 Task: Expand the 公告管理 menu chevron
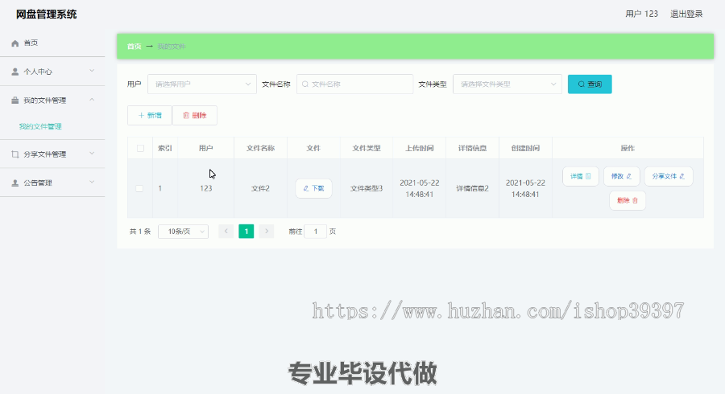92,182
